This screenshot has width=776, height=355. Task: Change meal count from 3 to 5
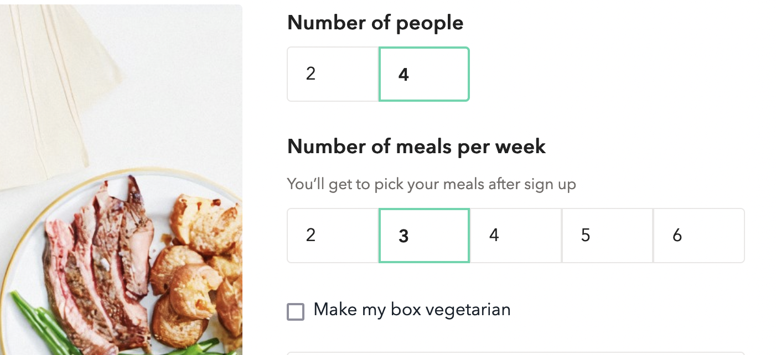[x=607, y=235]
